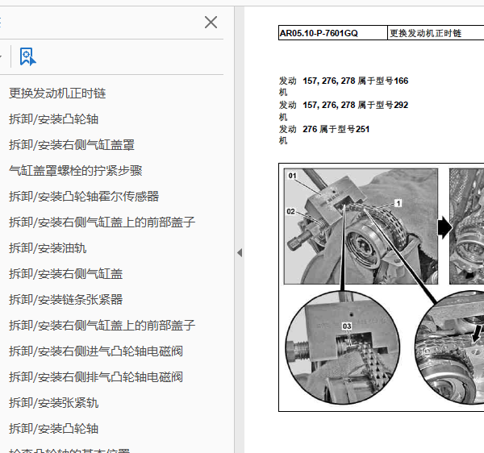This screenshot has height=453, width=484.
Task: Click the find current bookmark icon
Action: click(27, 56)
